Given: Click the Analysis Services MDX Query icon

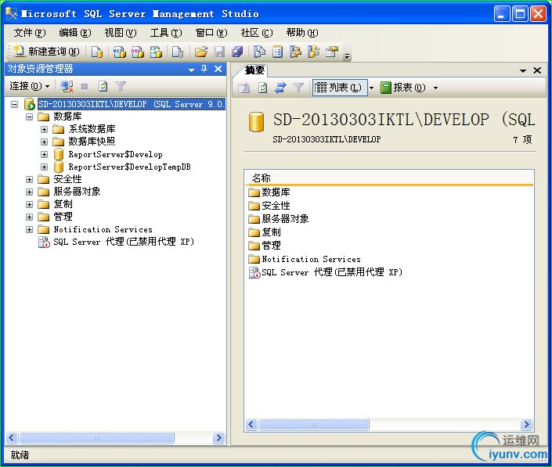Looking at the screenshot, I should point(119,52).
